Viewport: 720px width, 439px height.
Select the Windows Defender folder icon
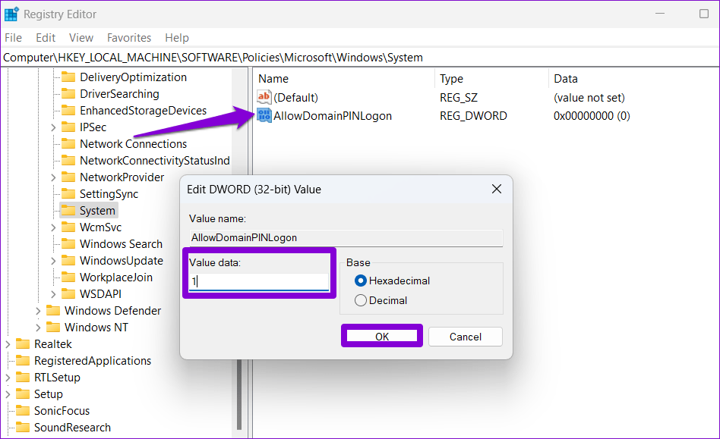coord(53,311)
